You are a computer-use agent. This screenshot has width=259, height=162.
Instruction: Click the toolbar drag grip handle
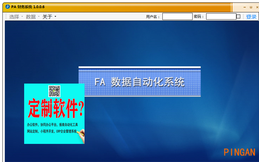point(6,17)
